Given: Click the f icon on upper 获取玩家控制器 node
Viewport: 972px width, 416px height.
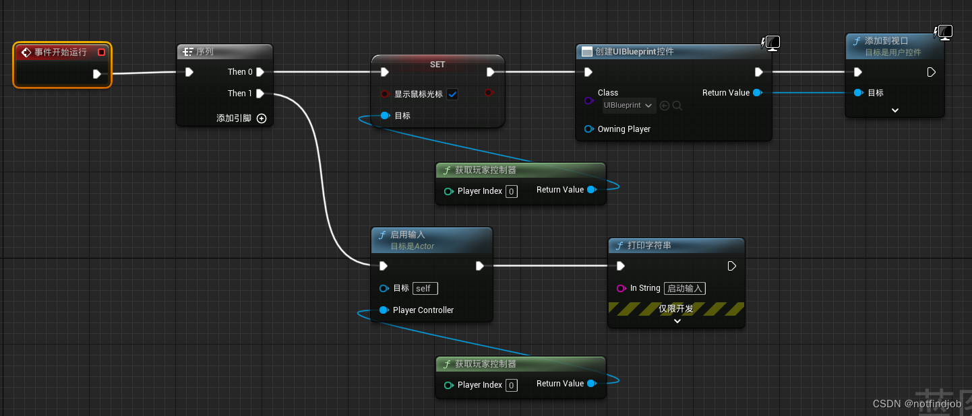Looking at the screenshot, I should tap(447, 170).
